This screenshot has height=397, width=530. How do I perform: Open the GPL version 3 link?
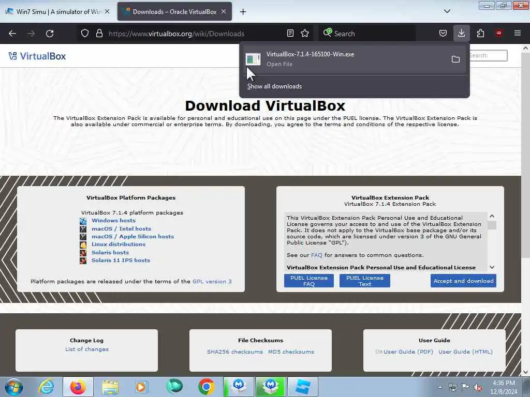tap(212, 281)
